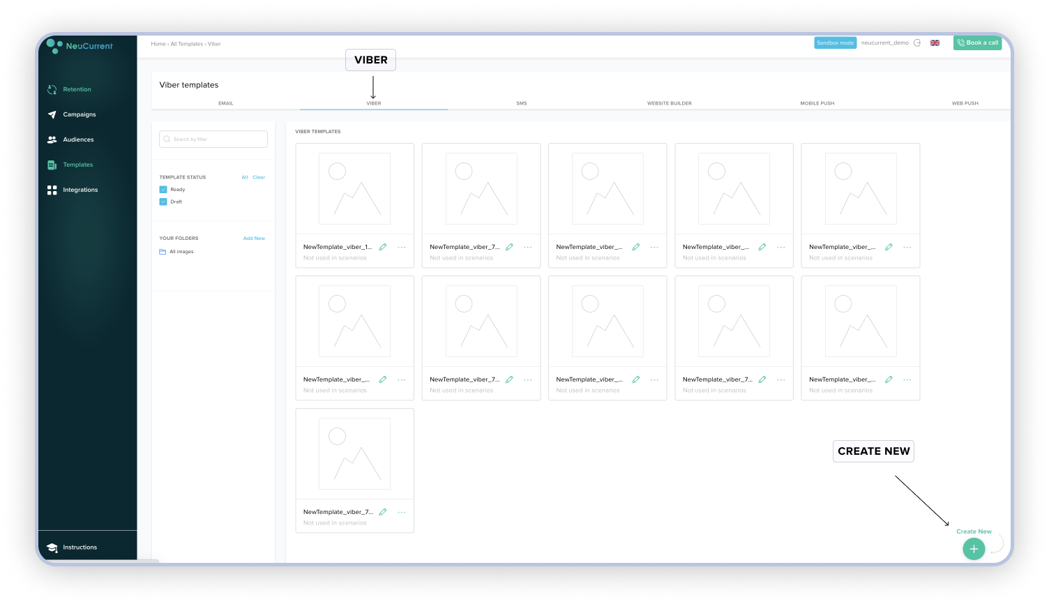Focus the Search by filter field
This screenshot has height=604, width=1049.
point(213,139)
